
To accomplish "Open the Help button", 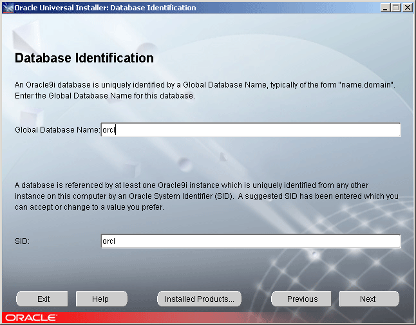I will (101, 299).
